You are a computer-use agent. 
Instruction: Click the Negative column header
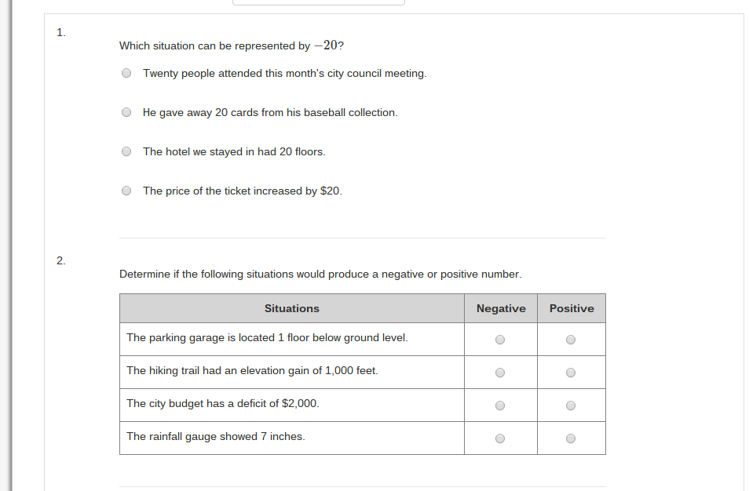tap(501, 308)
